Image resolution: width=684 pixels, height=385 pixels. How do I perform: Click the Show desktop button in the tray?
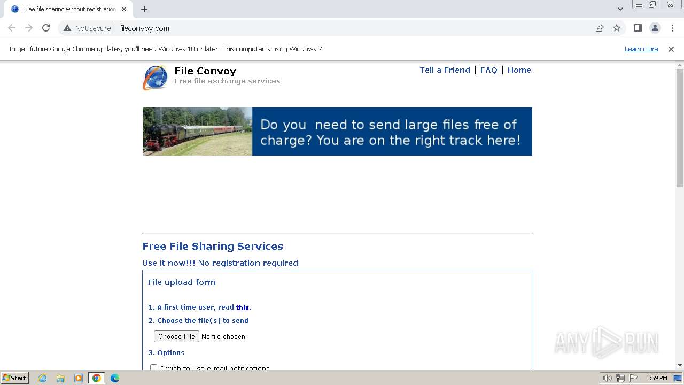point(678,378)
